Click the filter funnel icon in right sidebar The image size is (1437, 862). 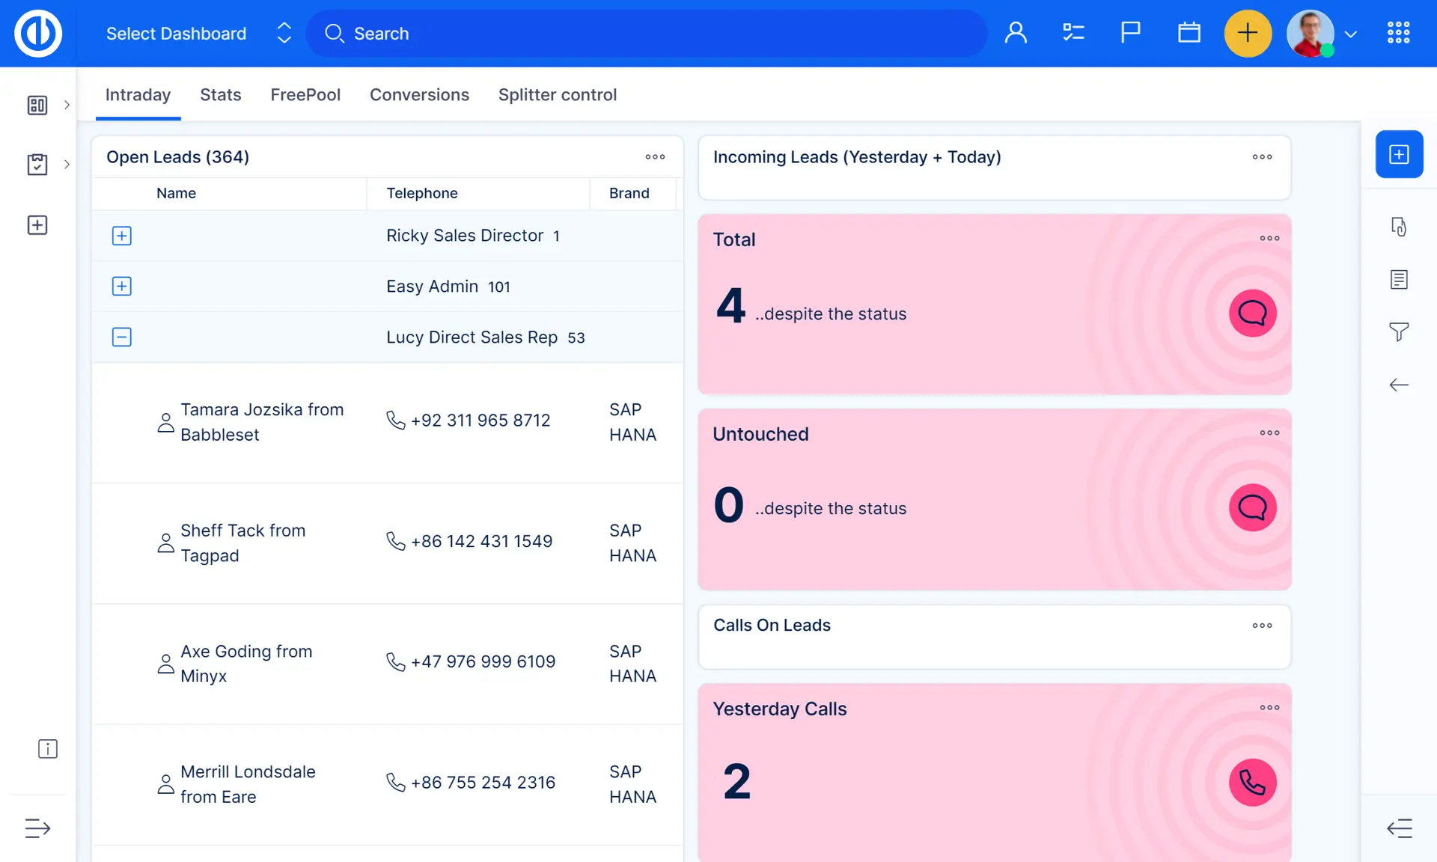pos(1398,331)
